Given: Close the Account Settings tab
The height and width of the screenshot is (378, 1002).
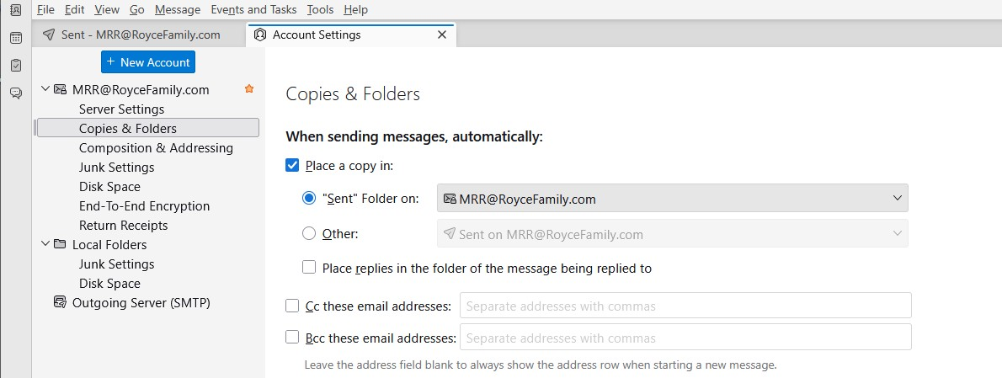Looking at the screenshot, I should click(x=441, y=35).
